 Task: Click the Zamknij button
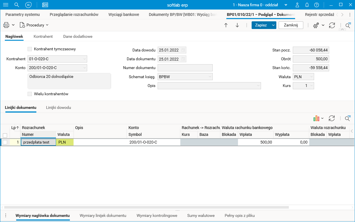point(291,25)
